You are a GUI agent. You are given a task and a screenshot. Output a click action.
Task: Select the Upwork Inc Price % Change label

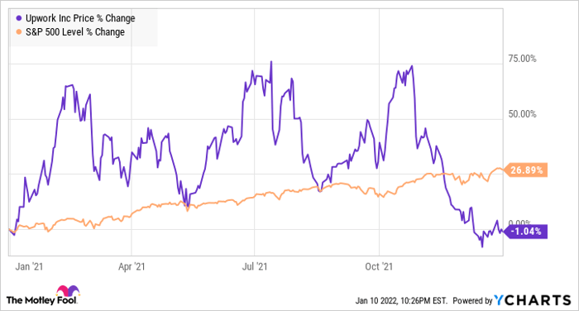(80, 18)
